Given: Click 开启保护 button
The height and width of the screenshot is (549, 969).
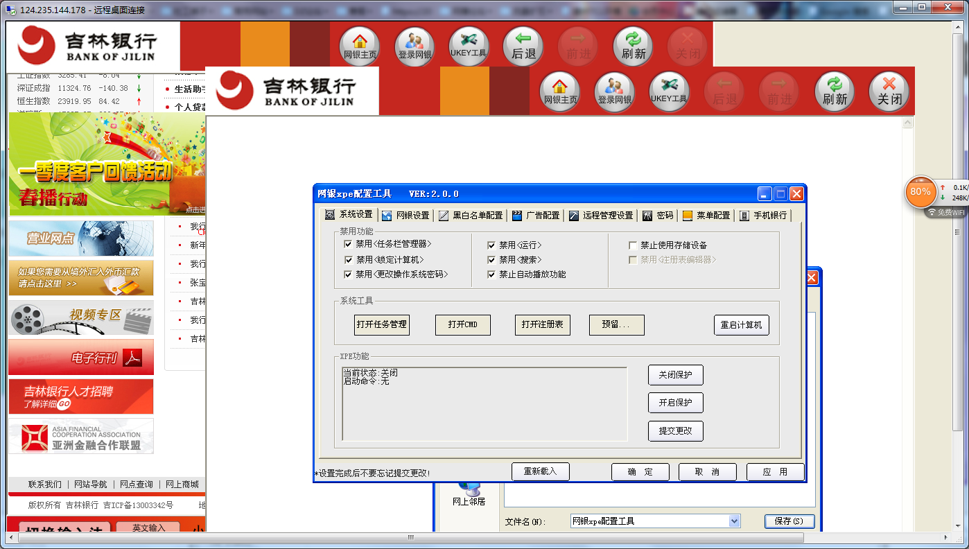Looking at the screenshot, I should [x=676, y=403].
